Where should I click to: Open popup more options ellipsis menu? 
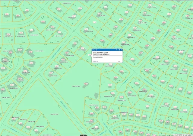coord(119,61)
